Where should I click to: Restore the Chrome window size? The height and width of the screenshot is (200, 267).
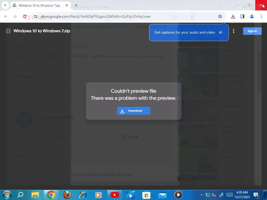tap(249, 5)
